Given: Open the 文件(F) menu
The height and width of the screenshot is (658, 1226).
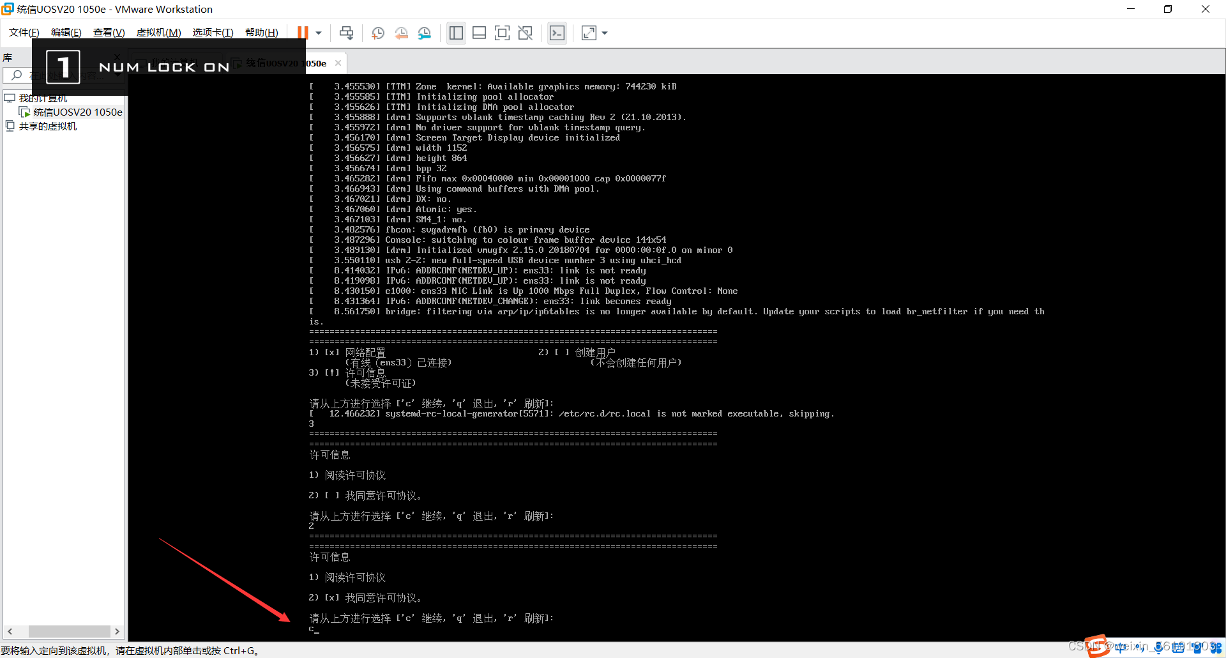Looking at the screenshot, I should (24, 33).
